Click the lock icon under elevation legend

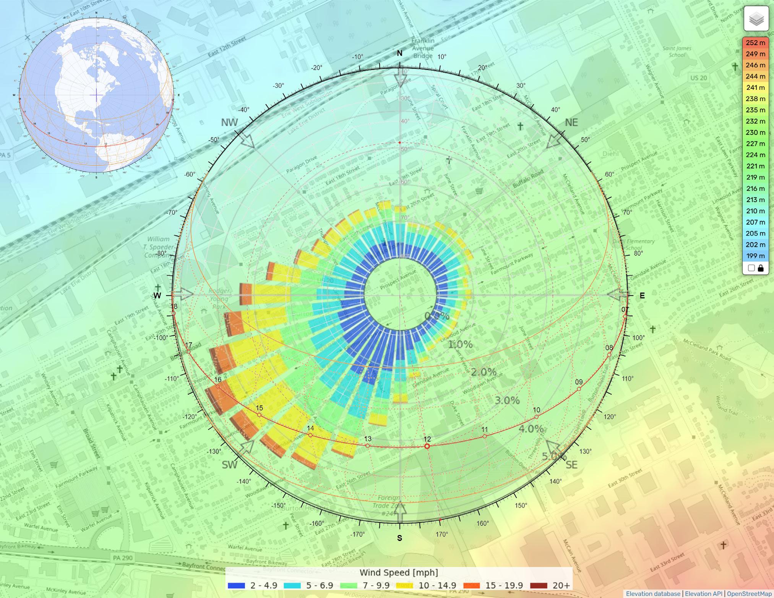pos(761,268)
